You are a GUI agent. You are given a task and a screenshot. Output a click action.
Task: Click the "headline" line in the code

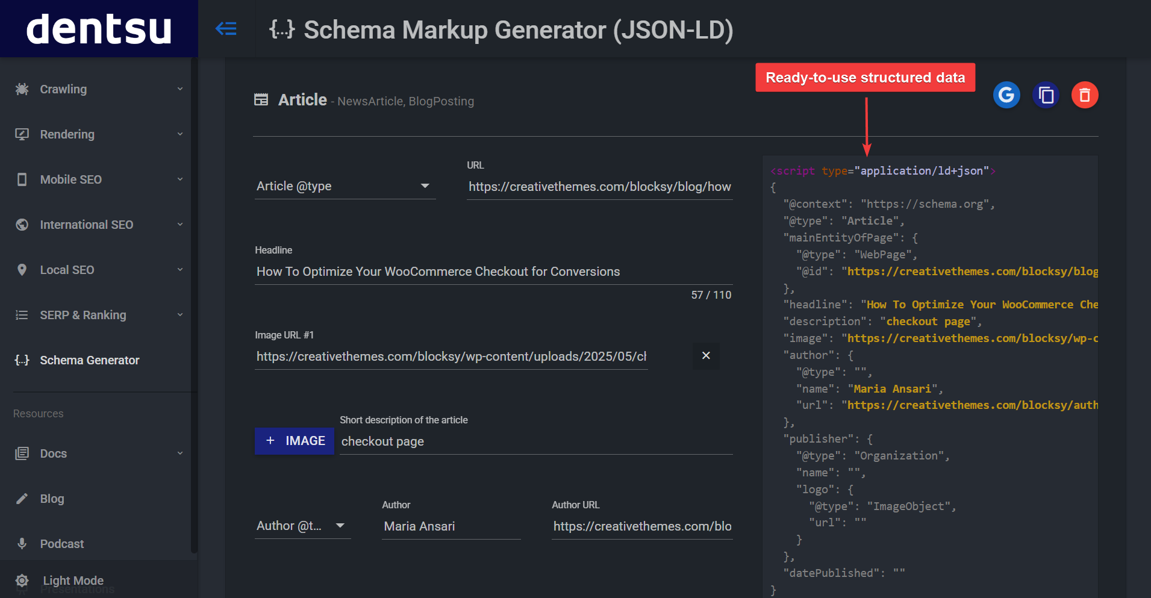pos(940,305)
